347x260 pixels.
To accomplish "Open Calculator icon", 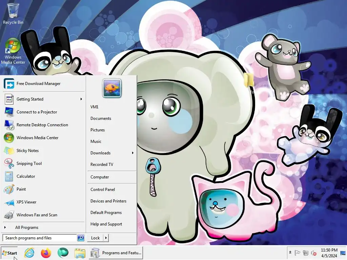I will point(9,176).
